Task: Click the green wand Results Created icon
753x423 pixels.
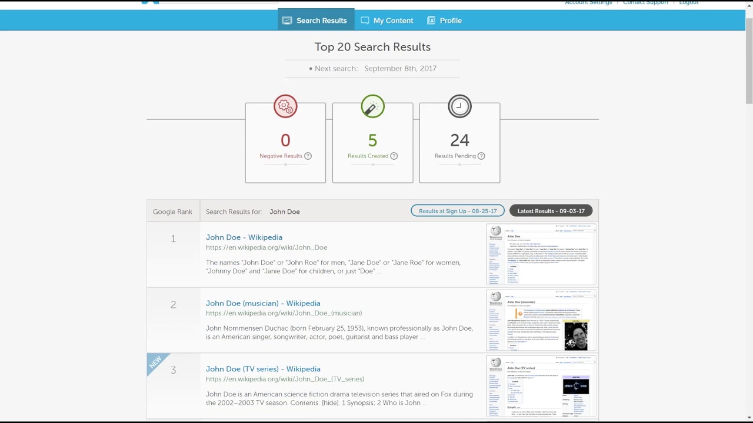Action: pos(372,106)
